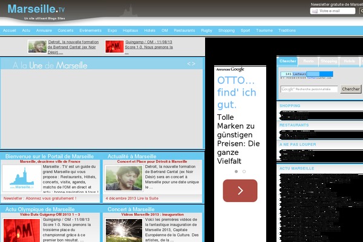Open the Concerts menu item
The height and width of the screenshot is (242, 363).
pyautogui.click(x=65, y=31)
